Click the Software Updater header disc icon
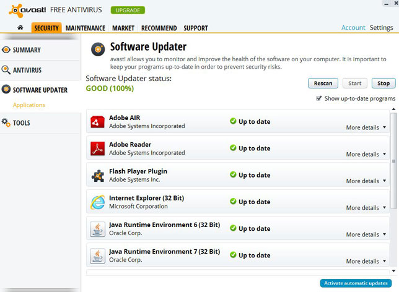The width and height of the screenshot is (399, 292). (98, 49)
